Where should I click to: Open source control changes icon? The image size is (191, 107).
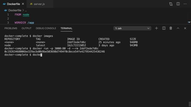(x=171, y=4)
